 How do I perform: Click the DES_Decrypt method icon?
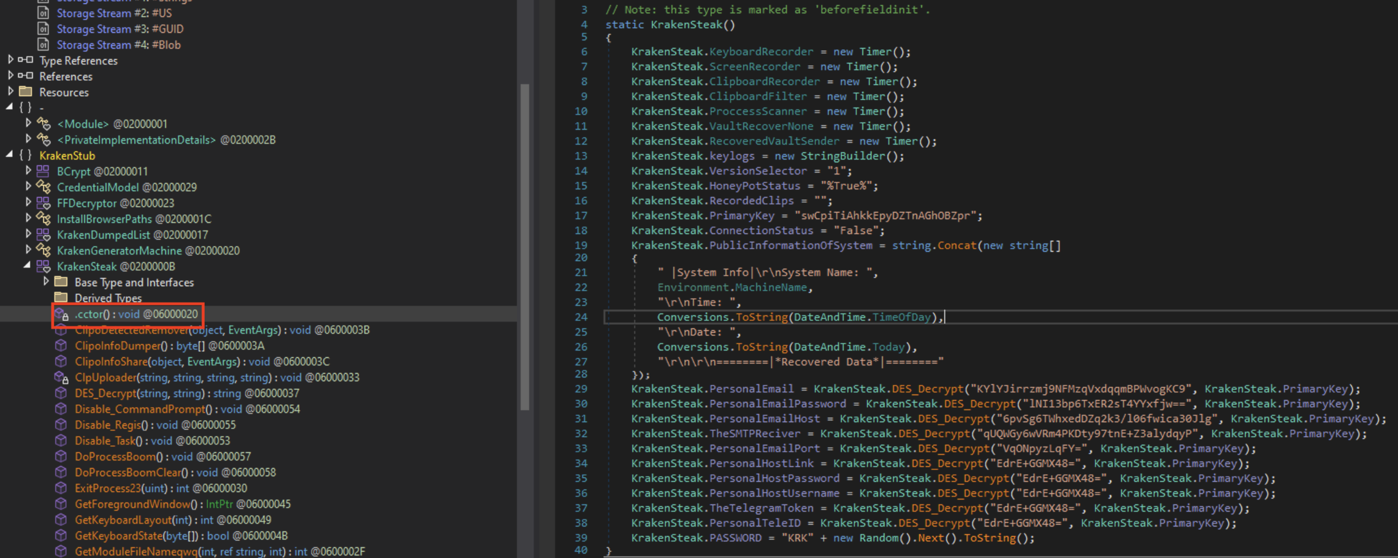(x=61, y=393)
